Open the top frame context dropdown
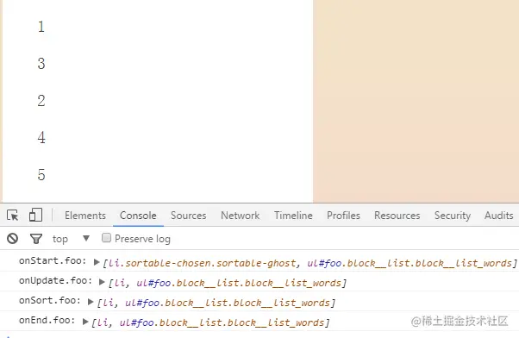Viewport: 519px width, 338px height. pyautogui.click(x=71, y=239)
